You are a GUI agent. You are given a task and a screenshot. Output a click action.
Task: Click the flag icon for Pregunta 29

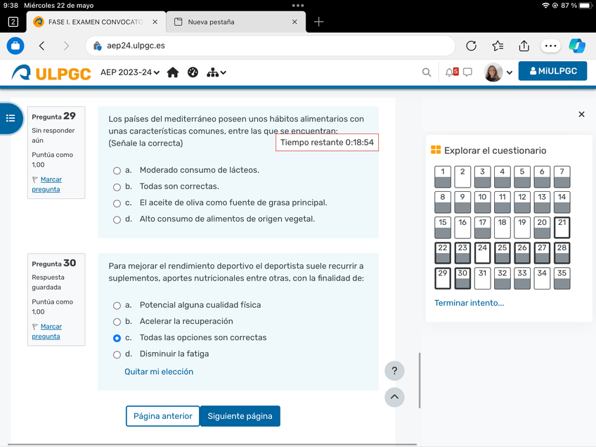coord(35,179)
